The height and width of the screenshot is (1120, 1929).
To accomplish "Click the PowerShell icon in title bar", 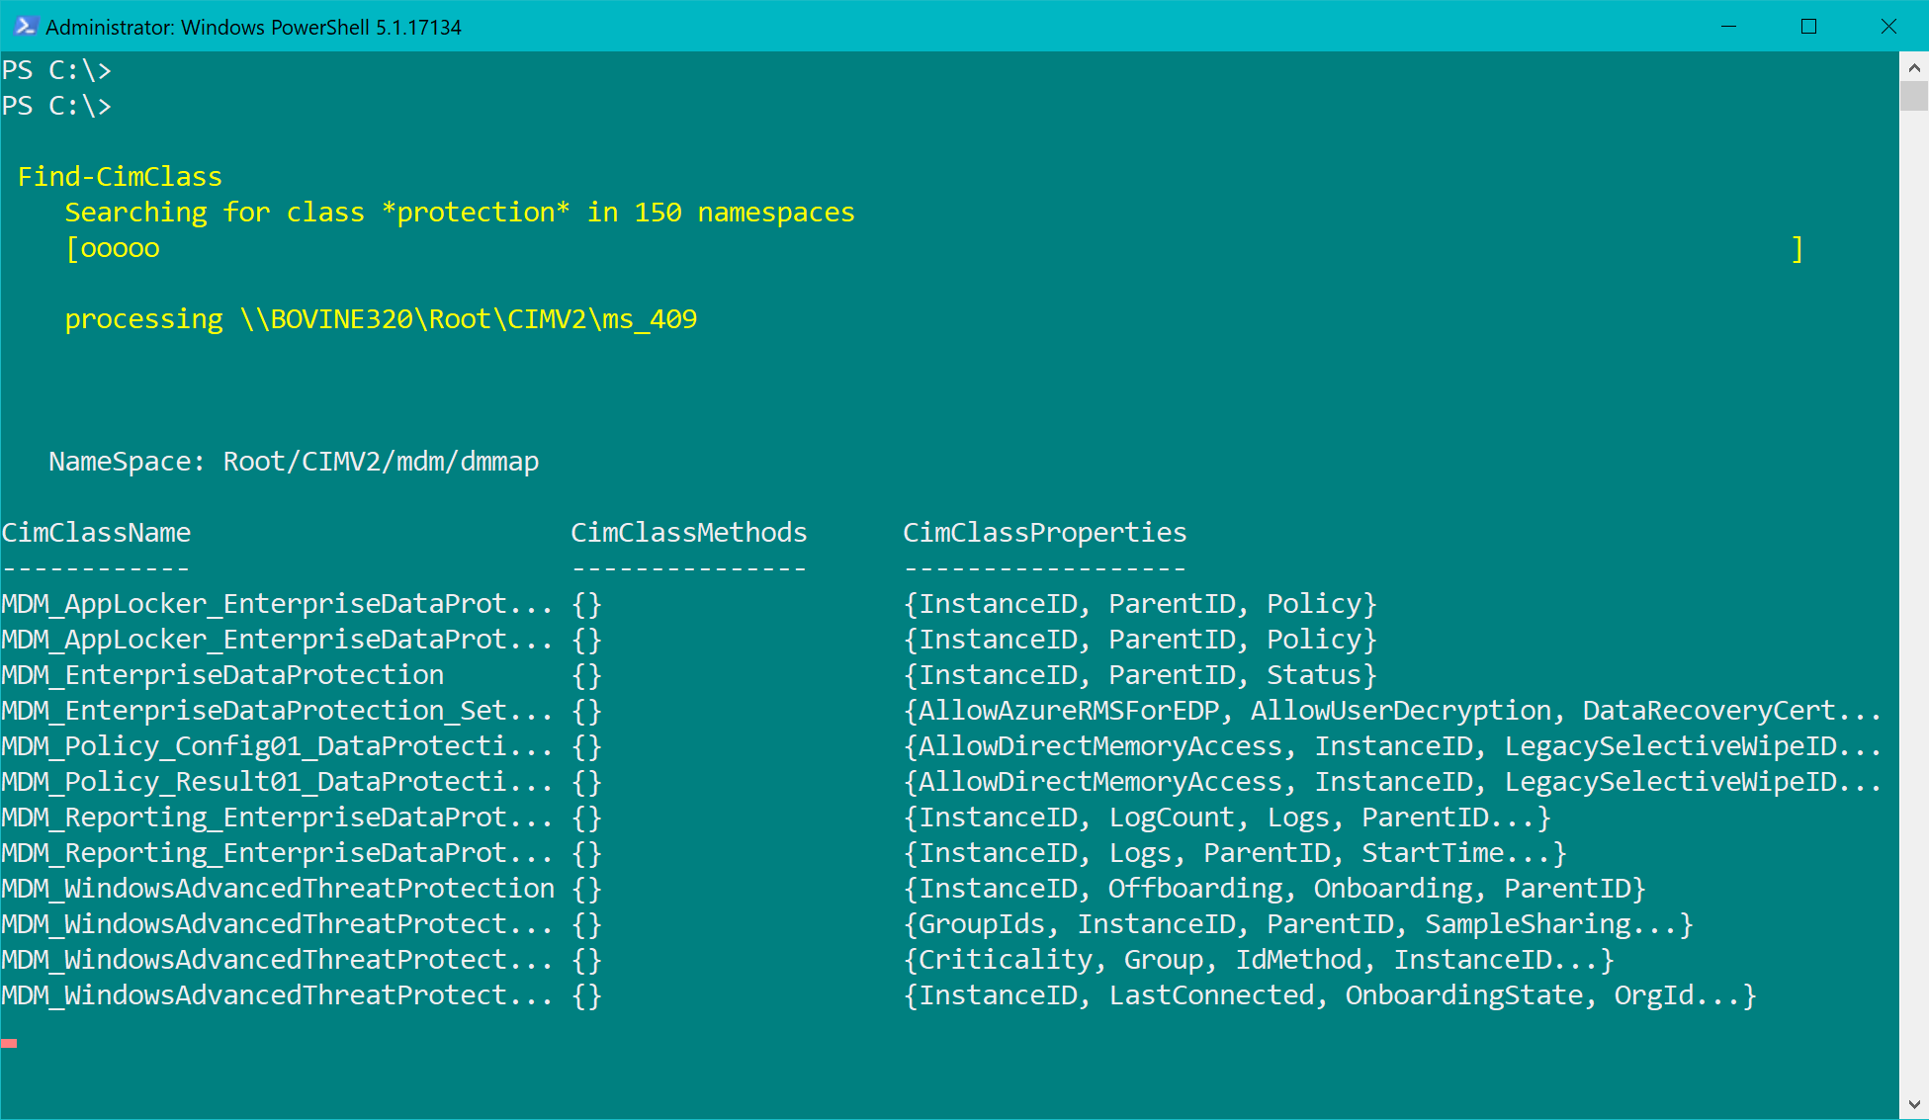I will pos(27,27).
